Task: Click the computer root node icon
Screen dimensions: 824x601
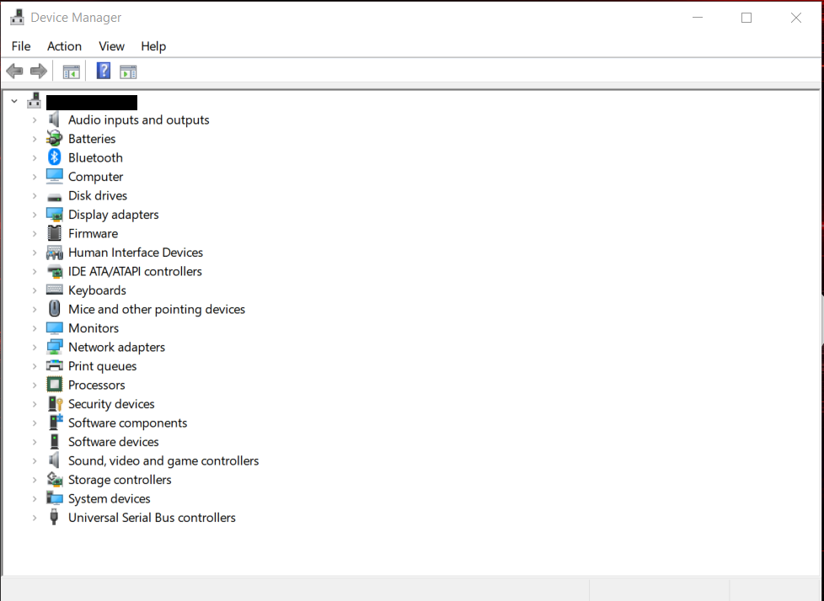Action: (35, 100)
